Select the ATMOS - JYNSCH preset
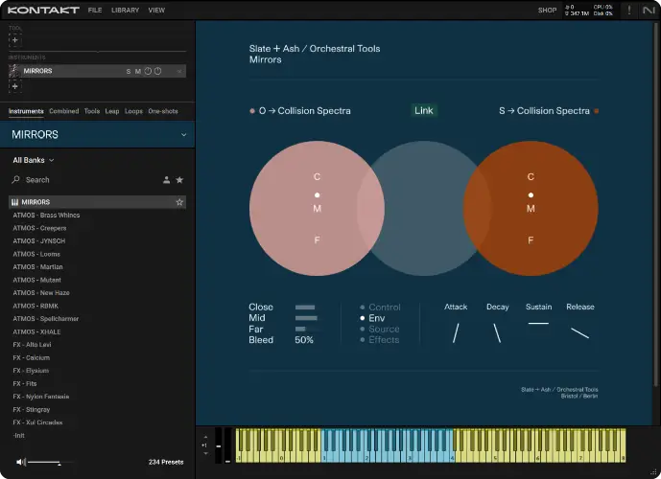The width and height of the screenshot is (661, 479). pyautogui.click(x=39, y=241)
